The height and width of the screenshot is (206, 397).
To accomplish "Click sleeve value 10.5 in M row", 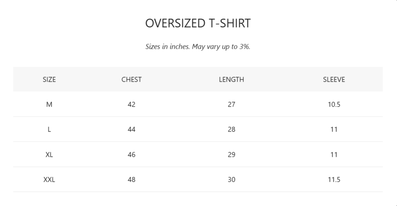I will point(334,105).
